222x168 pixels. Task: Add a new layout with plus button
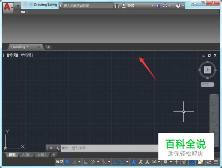tap(54, 155)
